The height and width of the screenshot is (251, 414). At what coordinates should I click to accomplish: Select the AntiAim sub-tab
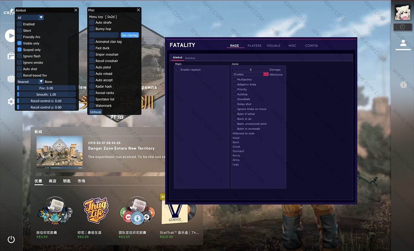(x=190, y=58)
